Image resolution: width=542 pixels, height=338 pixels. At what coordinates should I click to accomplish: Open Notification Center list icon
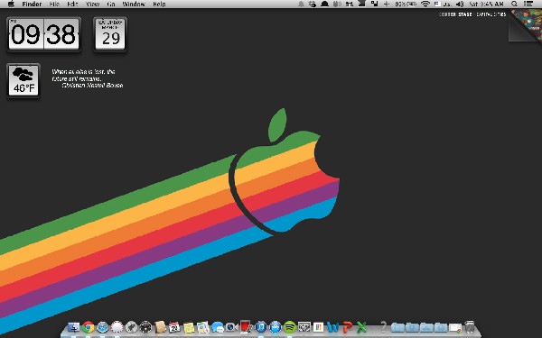click(x=528, y=4)
